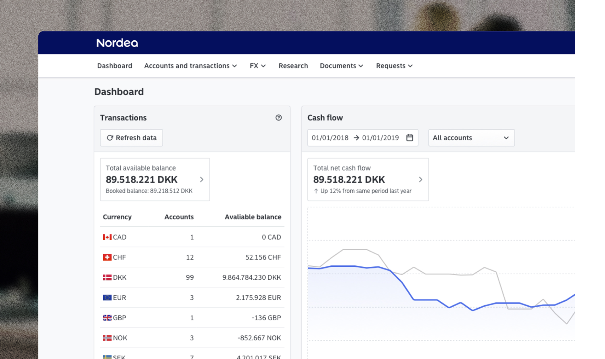The height and width of the screenshot is (359, 605).
Task: Click the Swiss flag icon for CHF
Action: coord(107,257)
